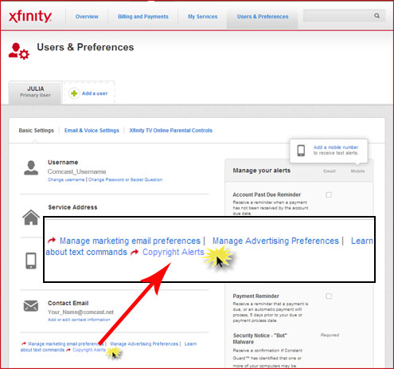Click Add or edit contact information link
This screenshot has width=394, height=369.
(x=79, y=320)
